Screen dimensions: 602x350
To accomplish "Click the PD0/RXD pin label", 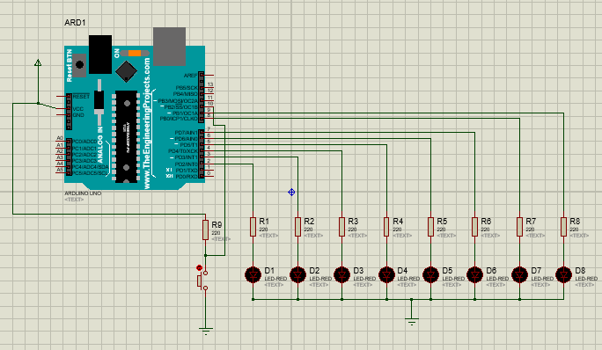I will coord(187,177).
